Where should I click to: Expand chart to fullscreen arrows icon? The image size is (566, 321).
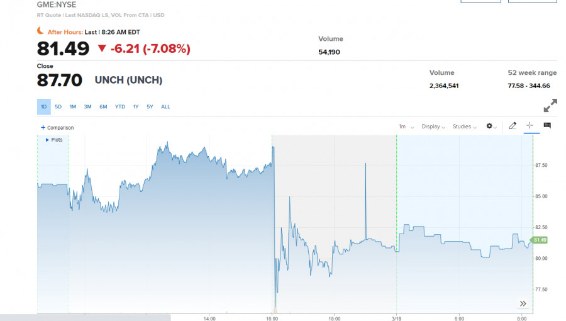coord(550,106)
